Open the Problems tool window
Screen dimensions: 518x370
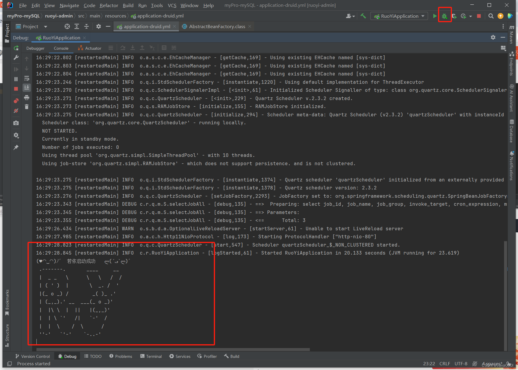click(121, 356)
